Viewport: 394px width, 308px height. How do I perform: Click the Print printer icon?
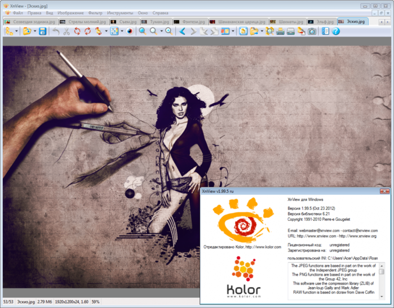(x=280, y=32)
